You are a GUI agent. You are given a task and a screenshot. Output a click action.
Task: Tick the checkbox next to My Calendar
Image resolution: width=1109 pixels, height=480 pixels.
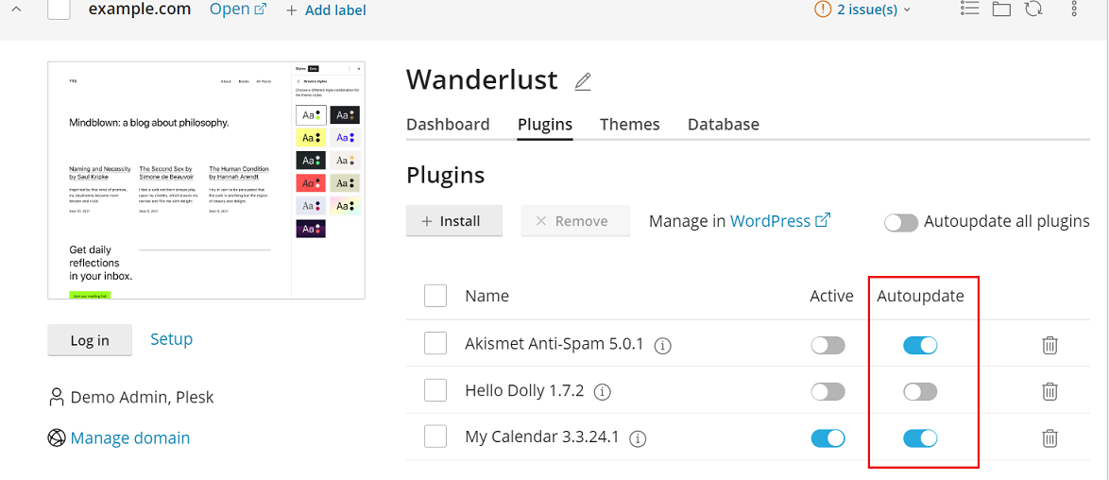435,437
